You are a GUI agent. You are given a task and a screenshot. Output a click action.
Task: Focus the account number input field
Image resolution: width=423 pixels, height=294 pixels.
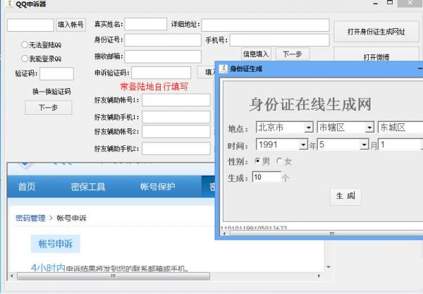[30, 25]
